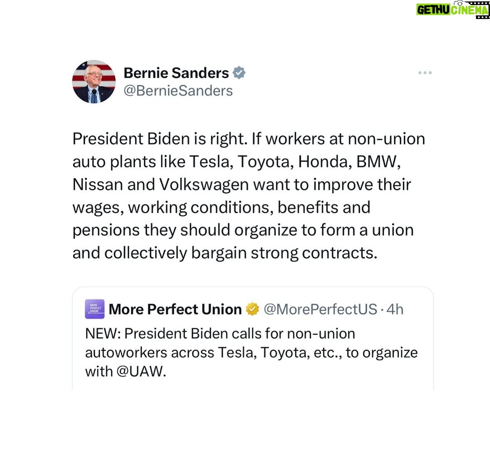Image resolution: width=490 pixels, height=452 pixels.
Task: Click the word pensions in Bernie's tweet
Action: coord(106,231)
